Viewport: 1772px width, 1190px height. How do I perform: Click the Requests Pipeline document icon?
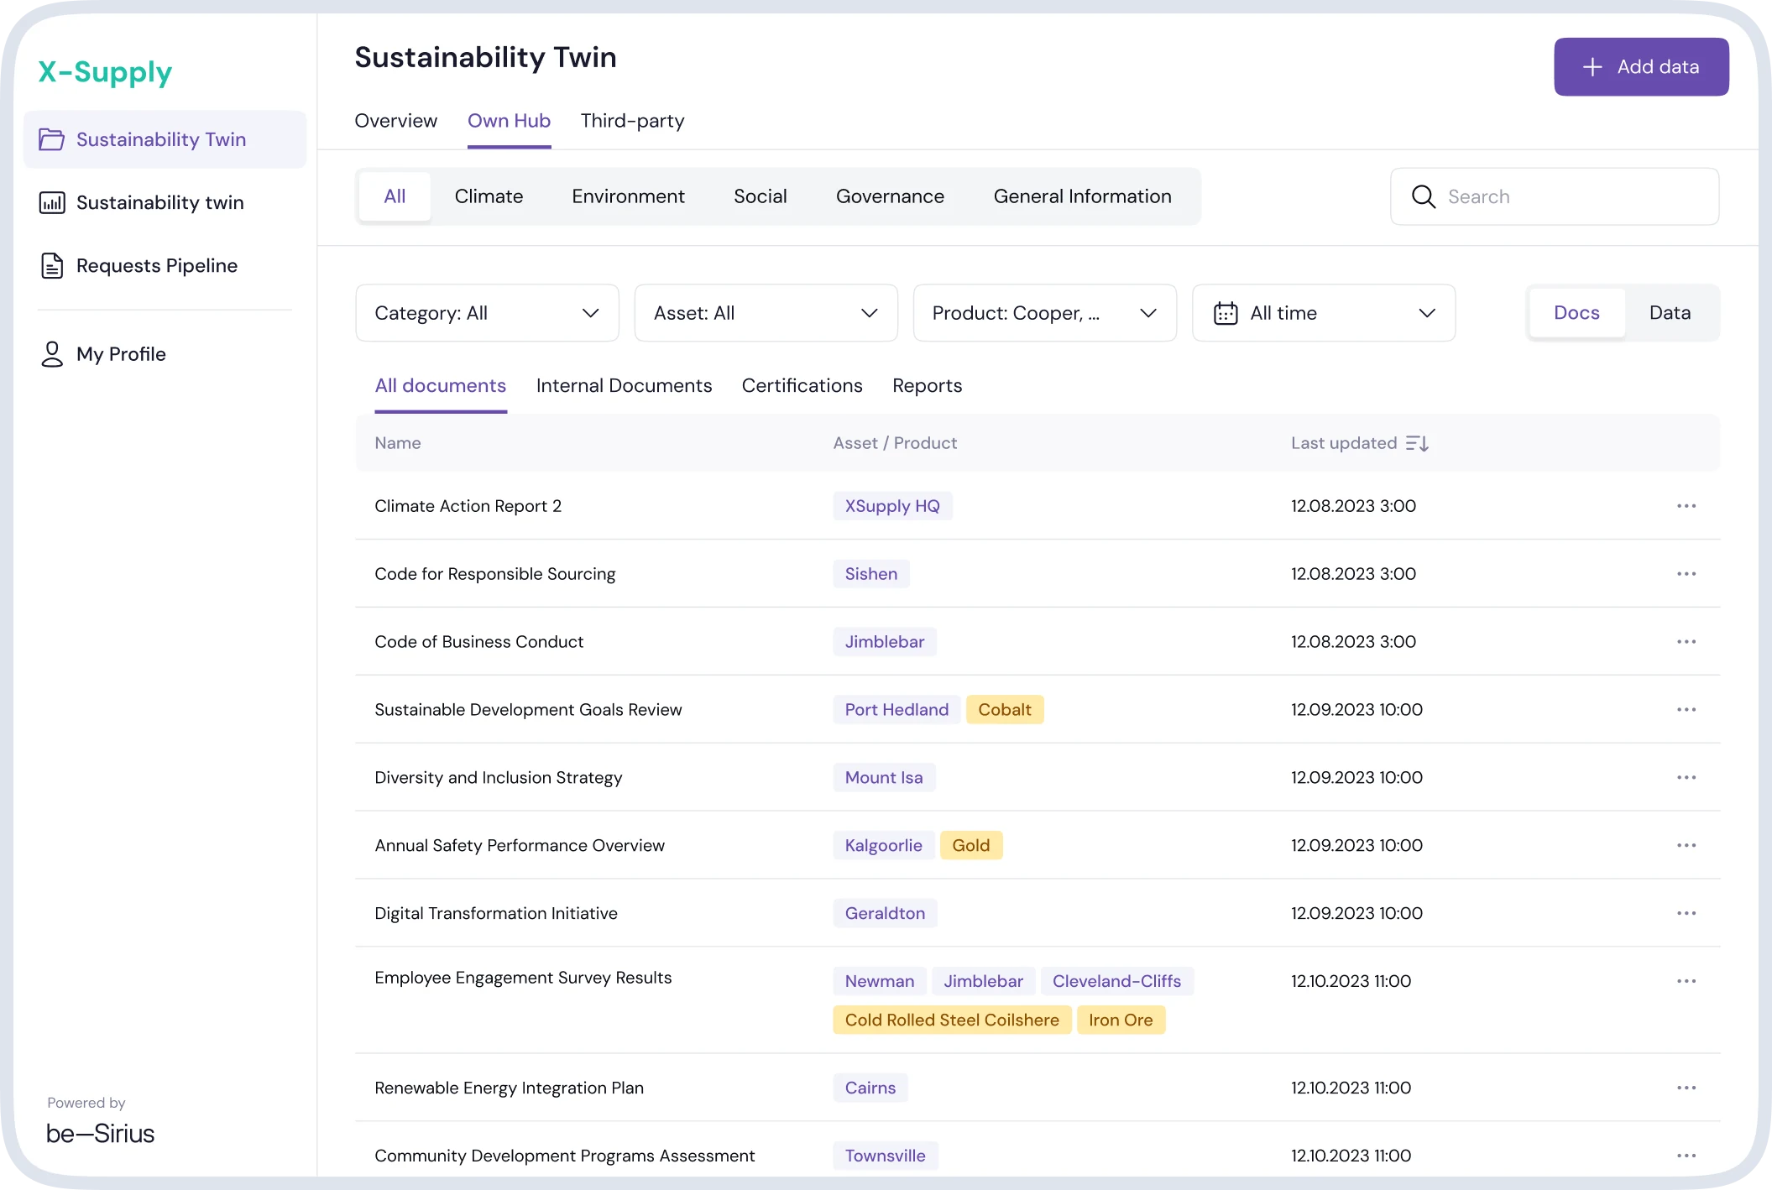[x=52, y=265]
